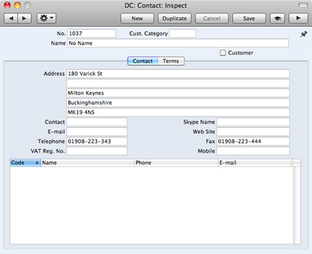Close the window with red button

[8, 6]
